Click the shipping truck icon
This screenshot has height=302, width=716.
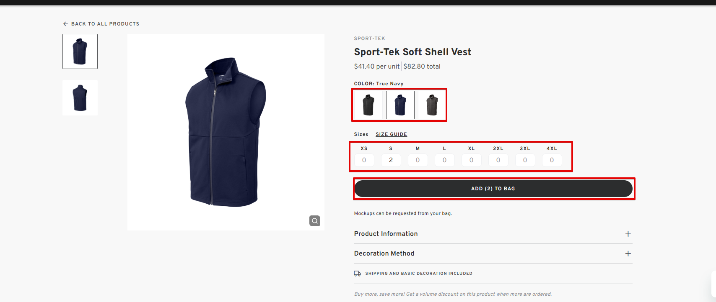coord(357,274)
